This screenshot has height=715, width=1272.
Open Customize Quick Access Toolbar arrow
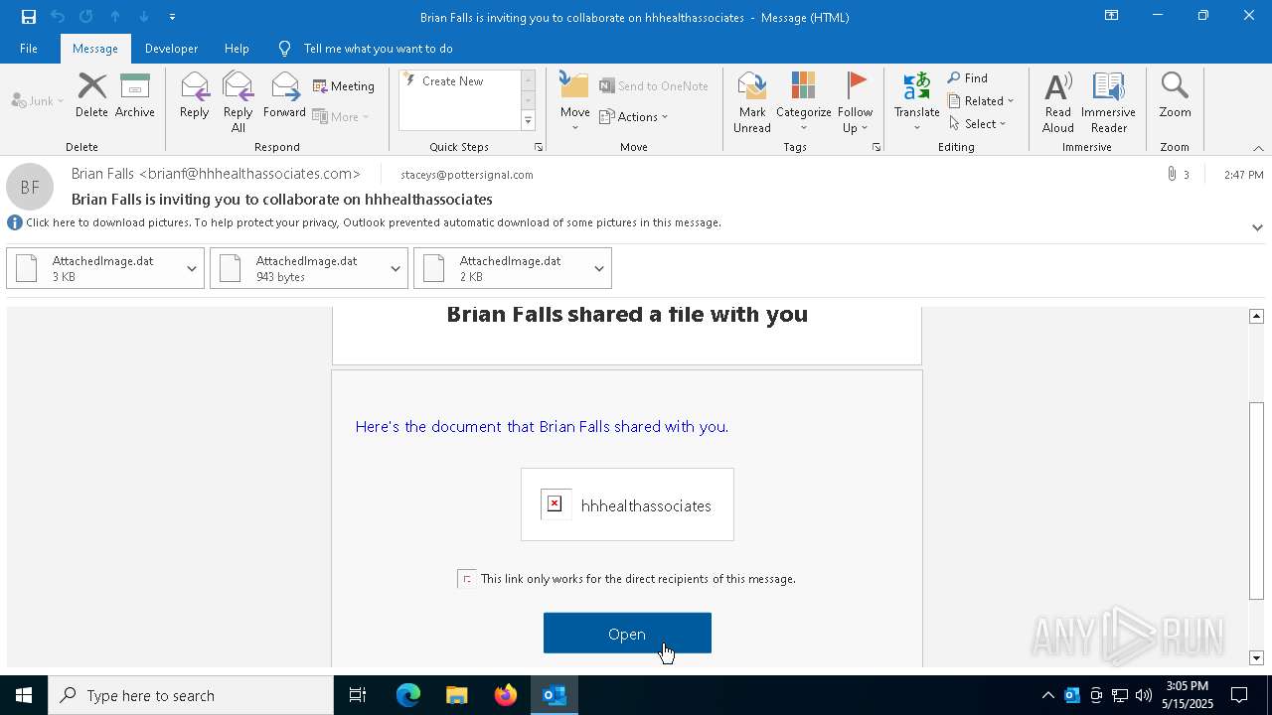click(173, 17)
